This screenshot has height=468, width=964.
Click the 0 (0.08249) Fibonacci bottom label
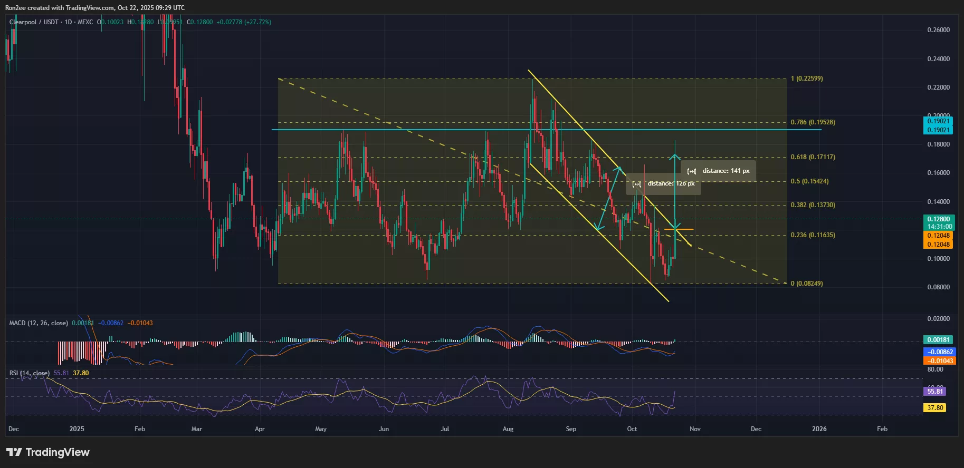tap(806, 284)
